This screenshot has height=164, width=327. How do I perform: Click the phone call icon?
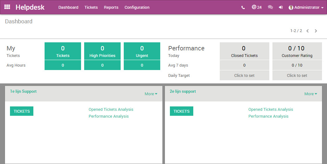[243, 7]
